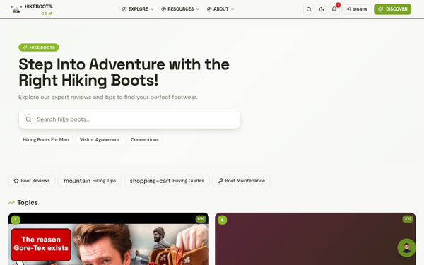The height and width of the screenshot is (265, 424).
Task: Click the green Discover button
Action: coord(393,9)
